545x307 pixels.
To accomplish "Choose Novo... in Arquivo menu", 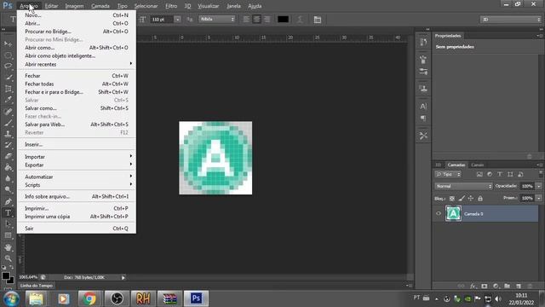I will click(x=77, y=15).
